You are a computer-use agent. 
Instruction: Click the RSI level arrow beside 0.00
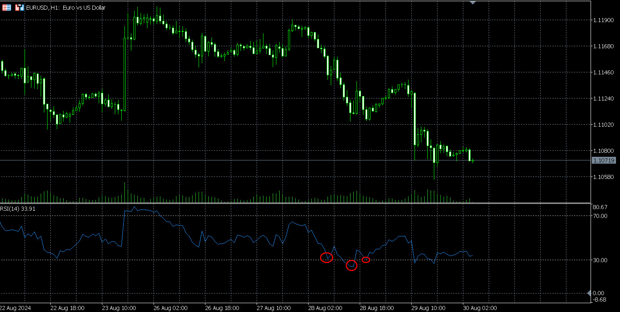(x=589, y=292)
